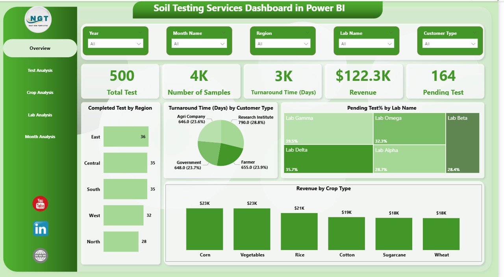Open the Lab Name dropdown
This screenshot has height=277, width=504.
389,44
